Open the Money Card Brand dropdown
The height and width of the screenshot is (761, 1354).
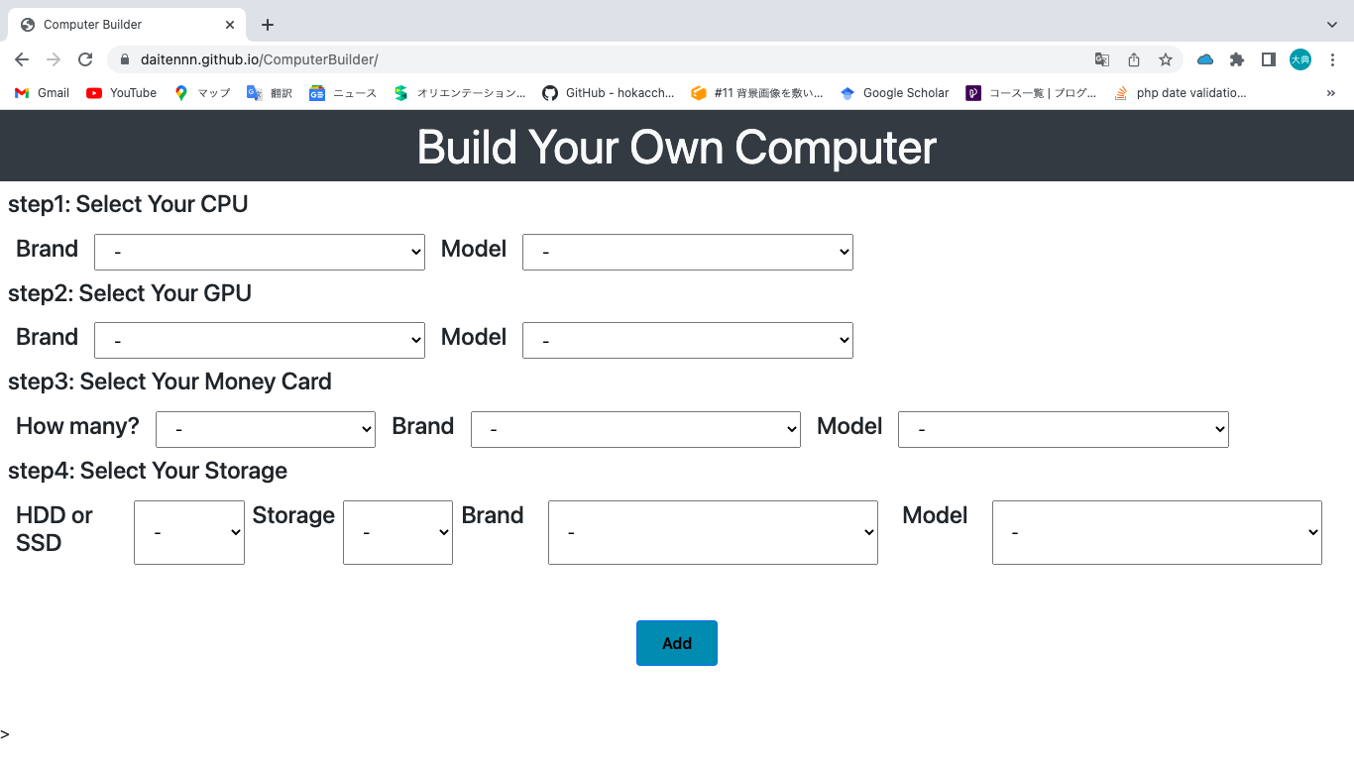pyautogui.click(x=635, y=429)
